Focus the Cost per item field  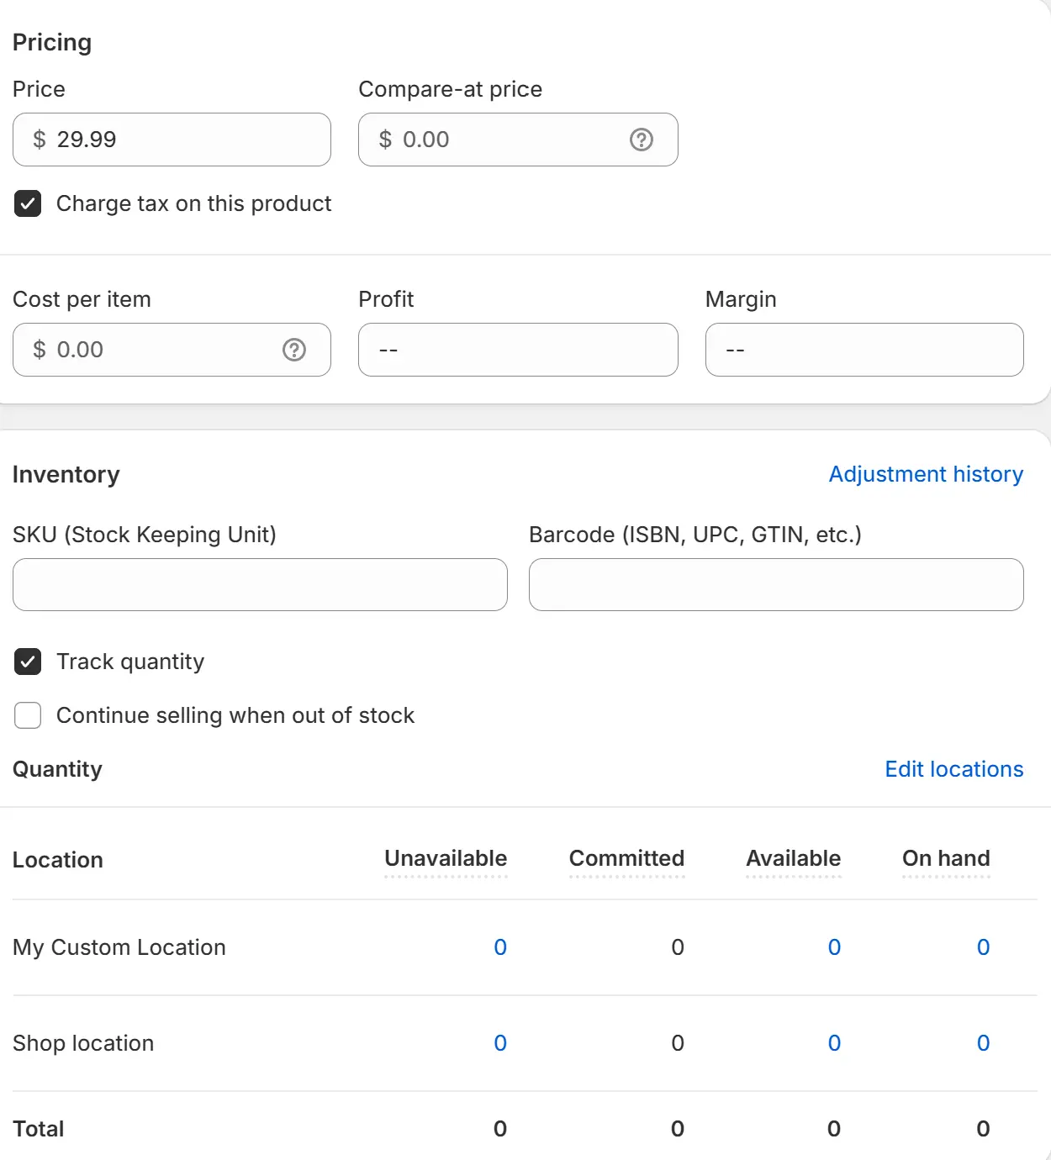(172, 350)
